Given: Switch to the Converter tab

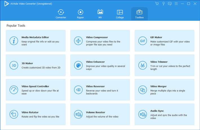Looking at the screenshot, I should click(x=61, y=14).
